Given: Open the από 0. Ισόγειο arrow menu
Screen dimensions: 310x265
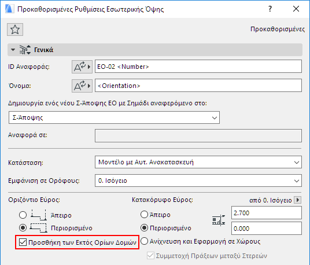Looking at the screenshot, I should [x=298, y=200].
